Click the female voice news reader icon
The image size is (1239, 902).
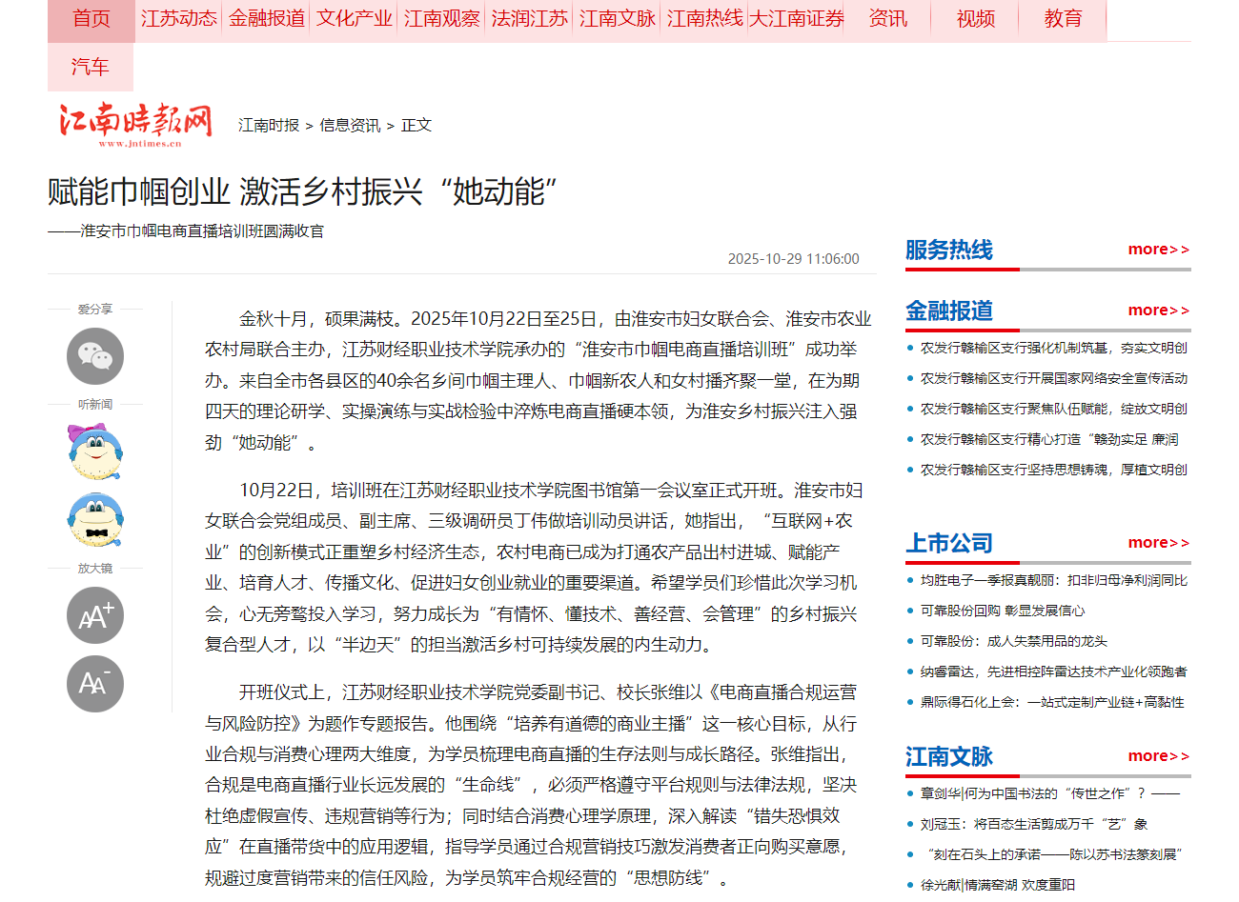pos(95,452)
